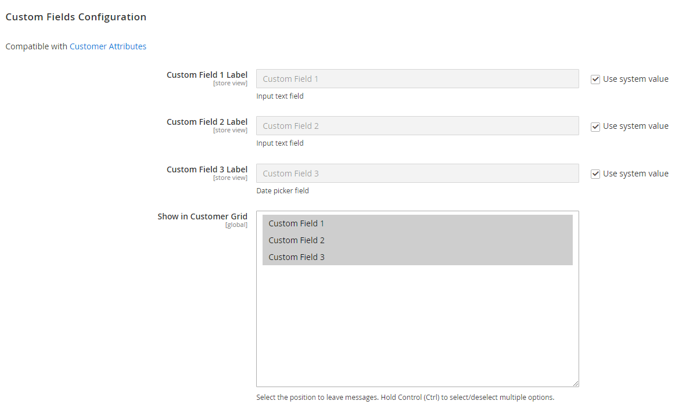The image size is (693, 408).
Task: Click the Hold Control hint below the list
Action: pos(405,398)
